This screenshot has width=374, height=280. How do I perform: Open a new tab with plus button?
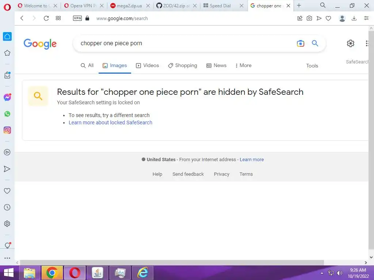[x=299, y=5]
